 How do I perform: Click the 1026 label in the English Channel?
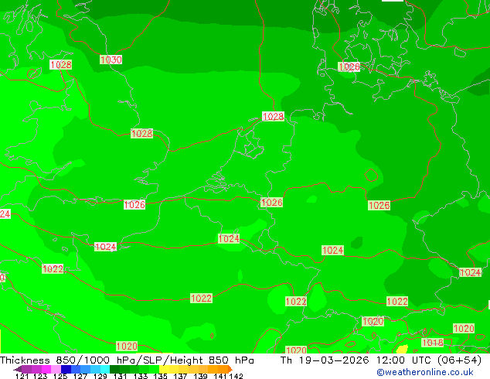click(x=134, y=204)
